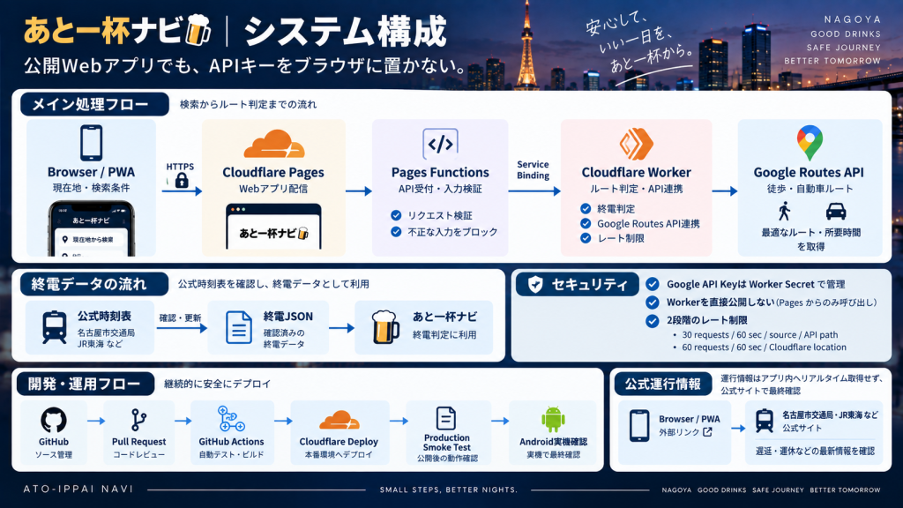The image size is (903, 508).
Task: Click the checkmark beside リクエスト検証
Action: pos(396,215)
